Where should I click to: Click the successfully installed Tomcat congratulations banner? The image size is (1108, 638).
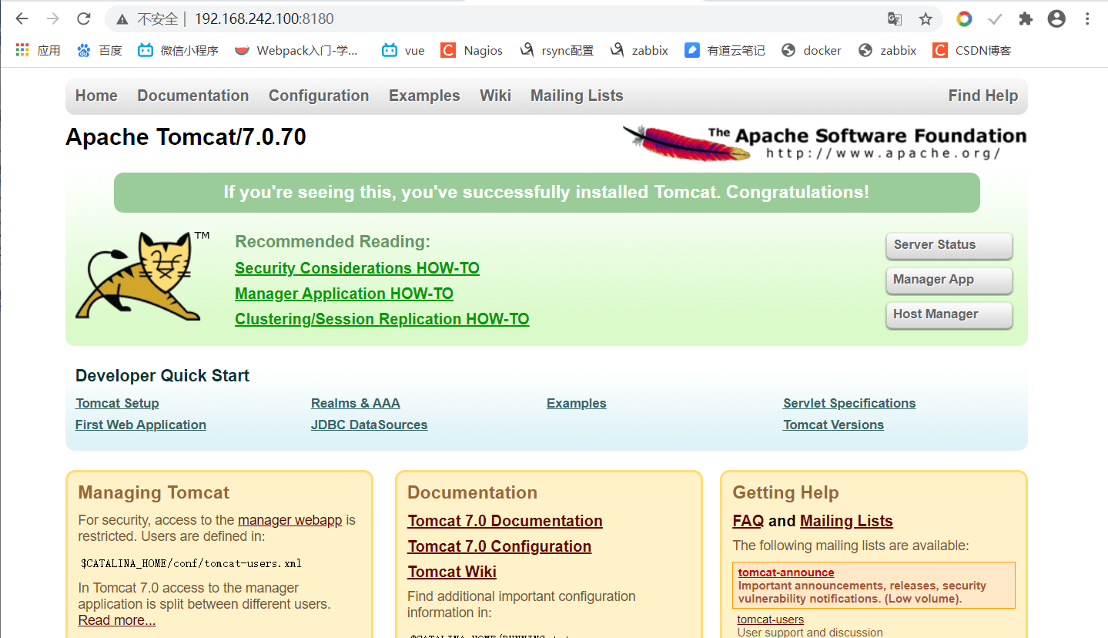pyautogui.click(x=547, y=193)
